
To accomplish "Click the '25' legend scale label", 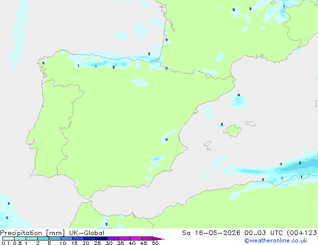I will point(97,243).
